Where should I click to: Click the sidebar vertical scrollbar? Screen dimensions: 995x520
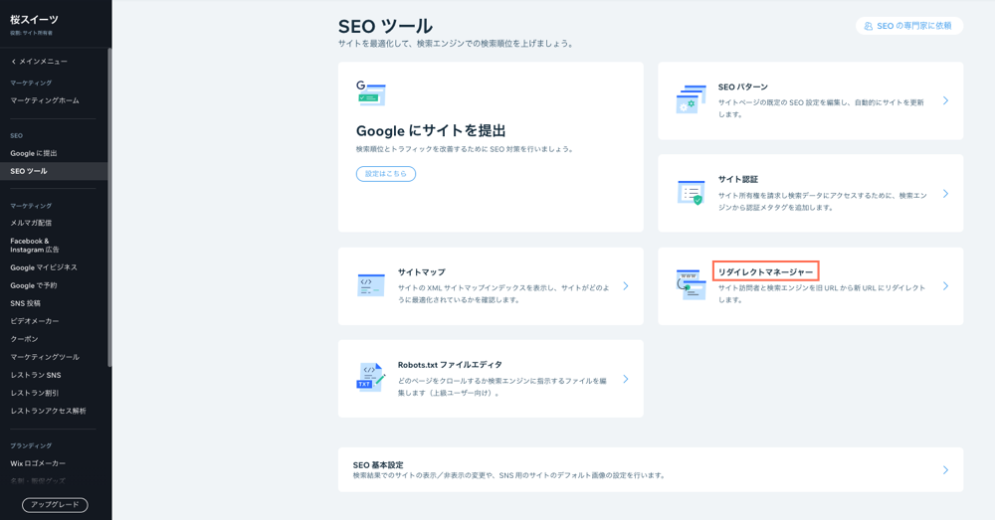109,208
